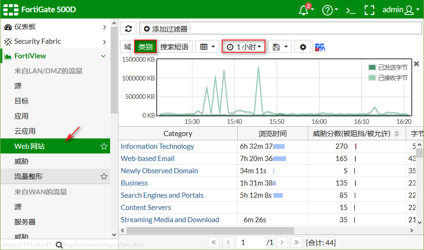Open the 1 小时 time range dropdown
The height and width of the screenshot is (250, 424).
coord(244,47)
